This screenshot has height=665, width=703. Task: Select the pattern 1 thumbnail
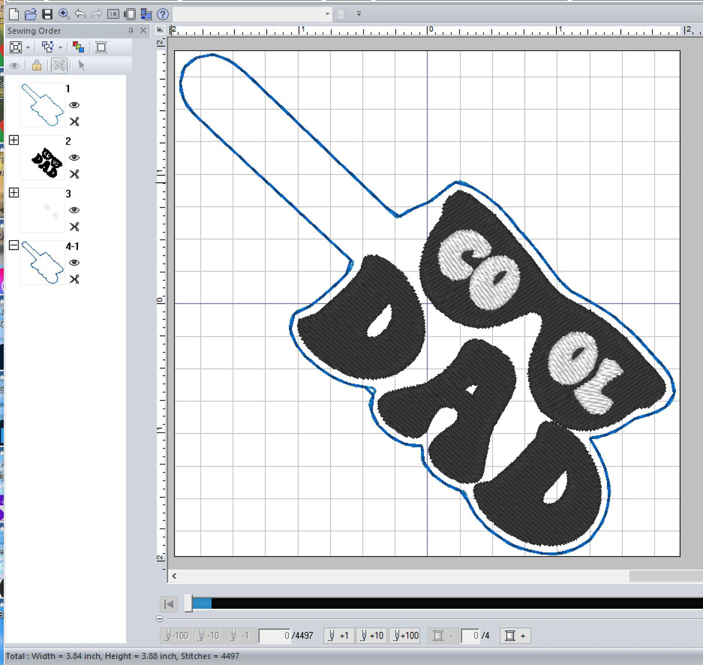pos(42,105)
